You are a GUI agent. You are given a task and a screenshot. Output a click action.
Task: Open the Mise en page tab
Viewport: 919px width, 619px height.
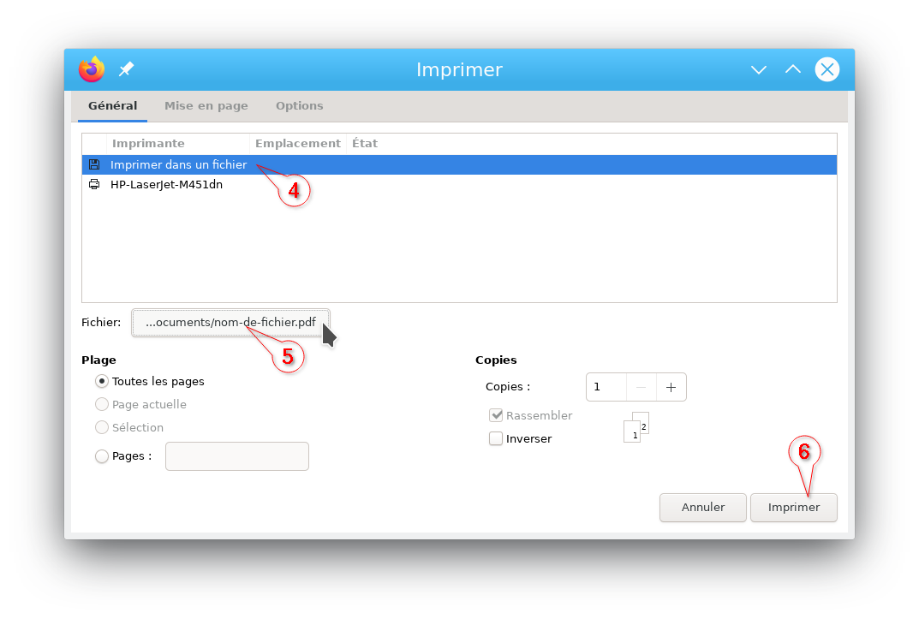tap(206, 106)
